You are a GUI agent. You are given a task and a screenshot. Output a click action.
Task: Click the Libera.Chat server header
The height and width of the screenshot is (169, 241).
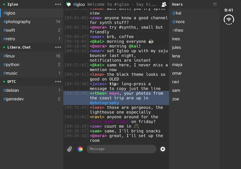pyautogui.click(x=32, y=47)
